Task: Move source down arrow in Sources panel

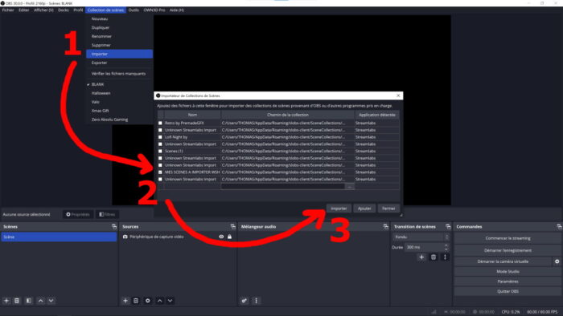Action: click(170, 301)
